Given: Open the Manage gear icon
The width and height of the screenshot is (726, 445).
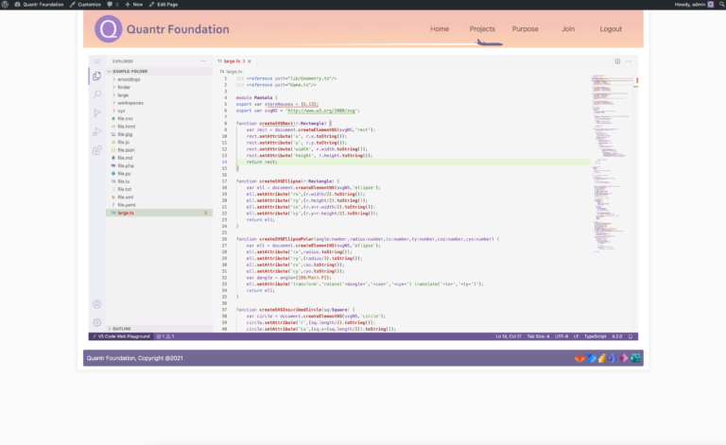Looking at the screenshot, I should (96, 322).
